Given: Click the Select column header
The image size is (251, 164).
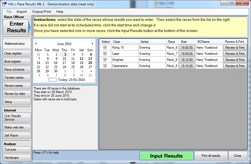Looking at the screenshot, I should pos(105,42).
